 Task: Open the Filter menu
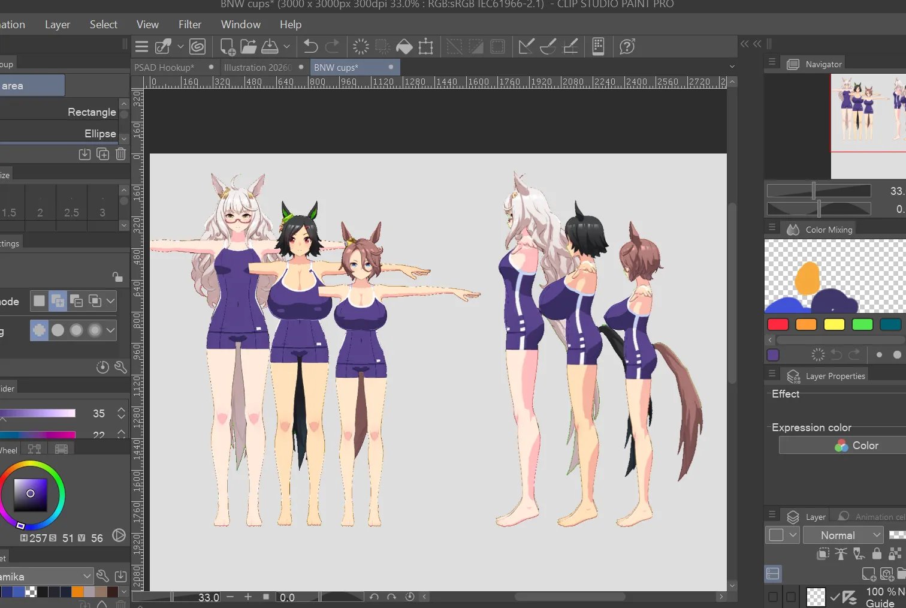(x=190, y=25)
